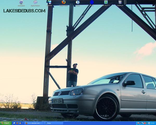Click the taskbar clock
The image size is (156, 125).
point(153,123)
